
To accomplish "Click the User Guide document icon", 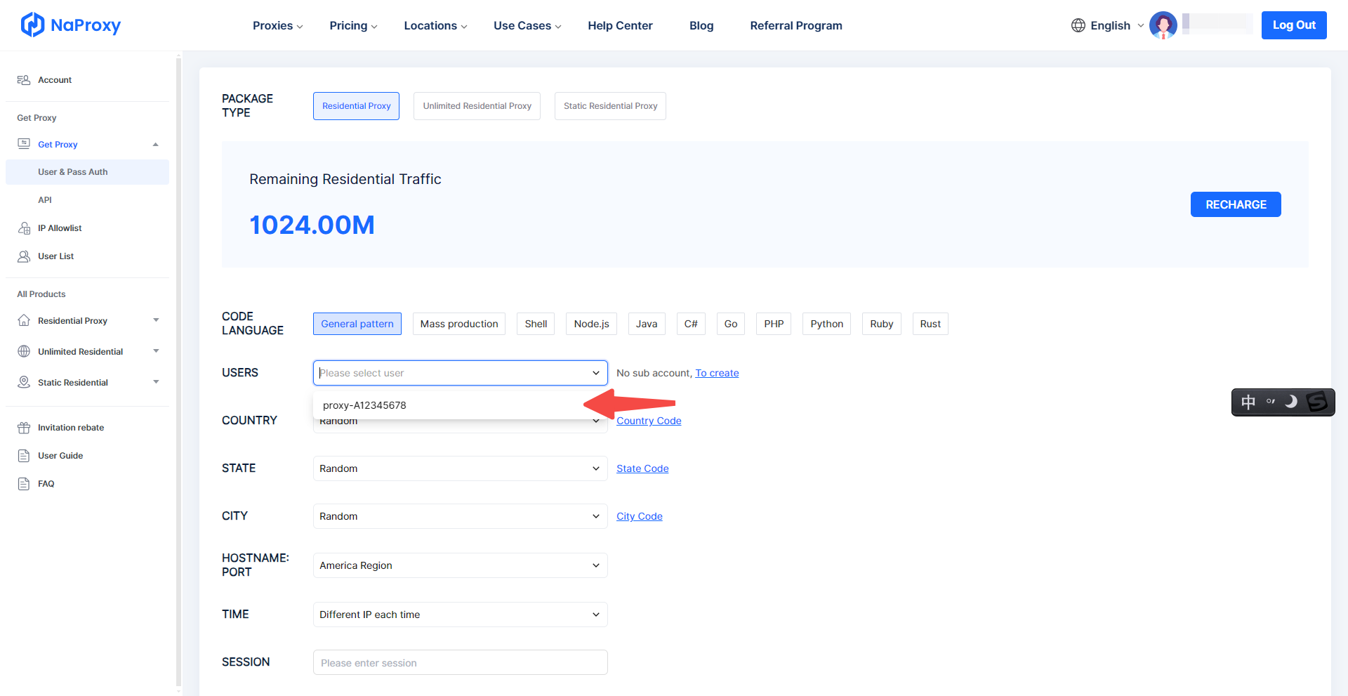I will [24, 456].
